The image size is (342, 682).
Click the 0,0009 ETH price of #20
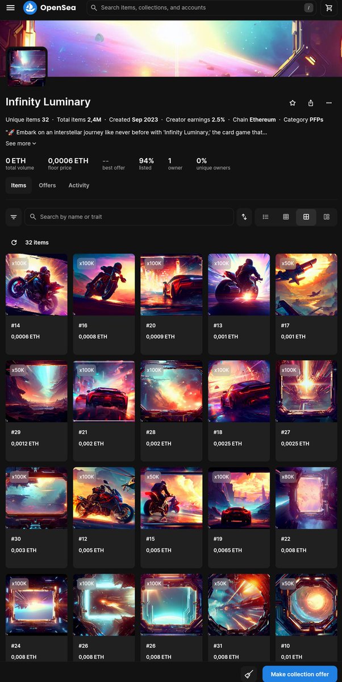160,336
